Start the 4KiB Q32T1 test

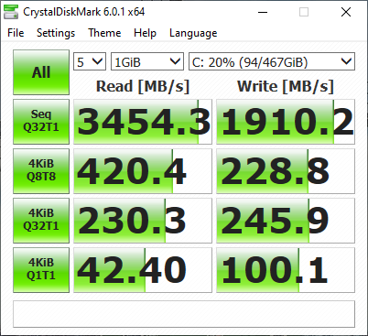(x=41, y=221)
